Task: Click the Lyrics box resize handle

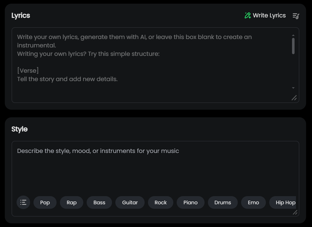Action: [294, 98]
